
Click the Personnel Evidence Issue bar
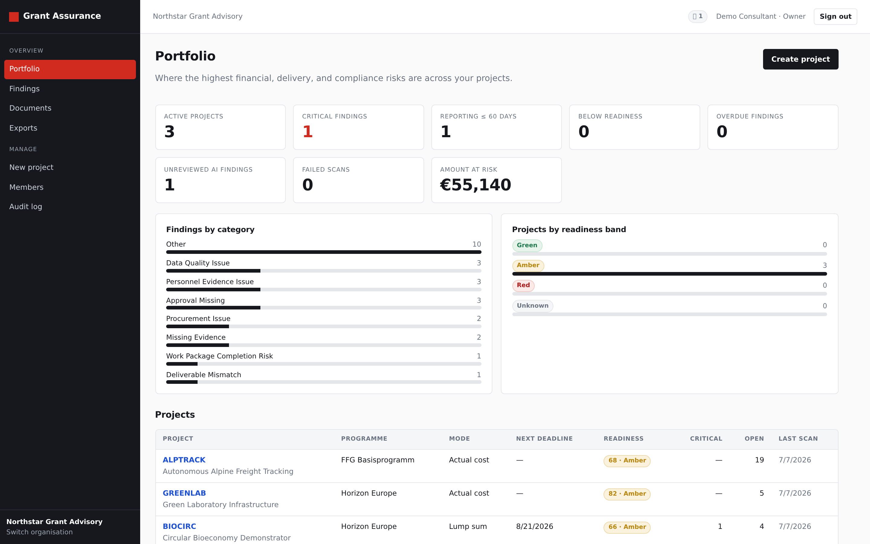click(x=324, y=290)
